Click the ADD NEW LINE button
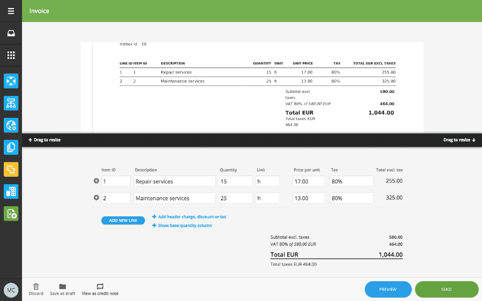Viewport: 482px width, 301px height. click(123, 221)
